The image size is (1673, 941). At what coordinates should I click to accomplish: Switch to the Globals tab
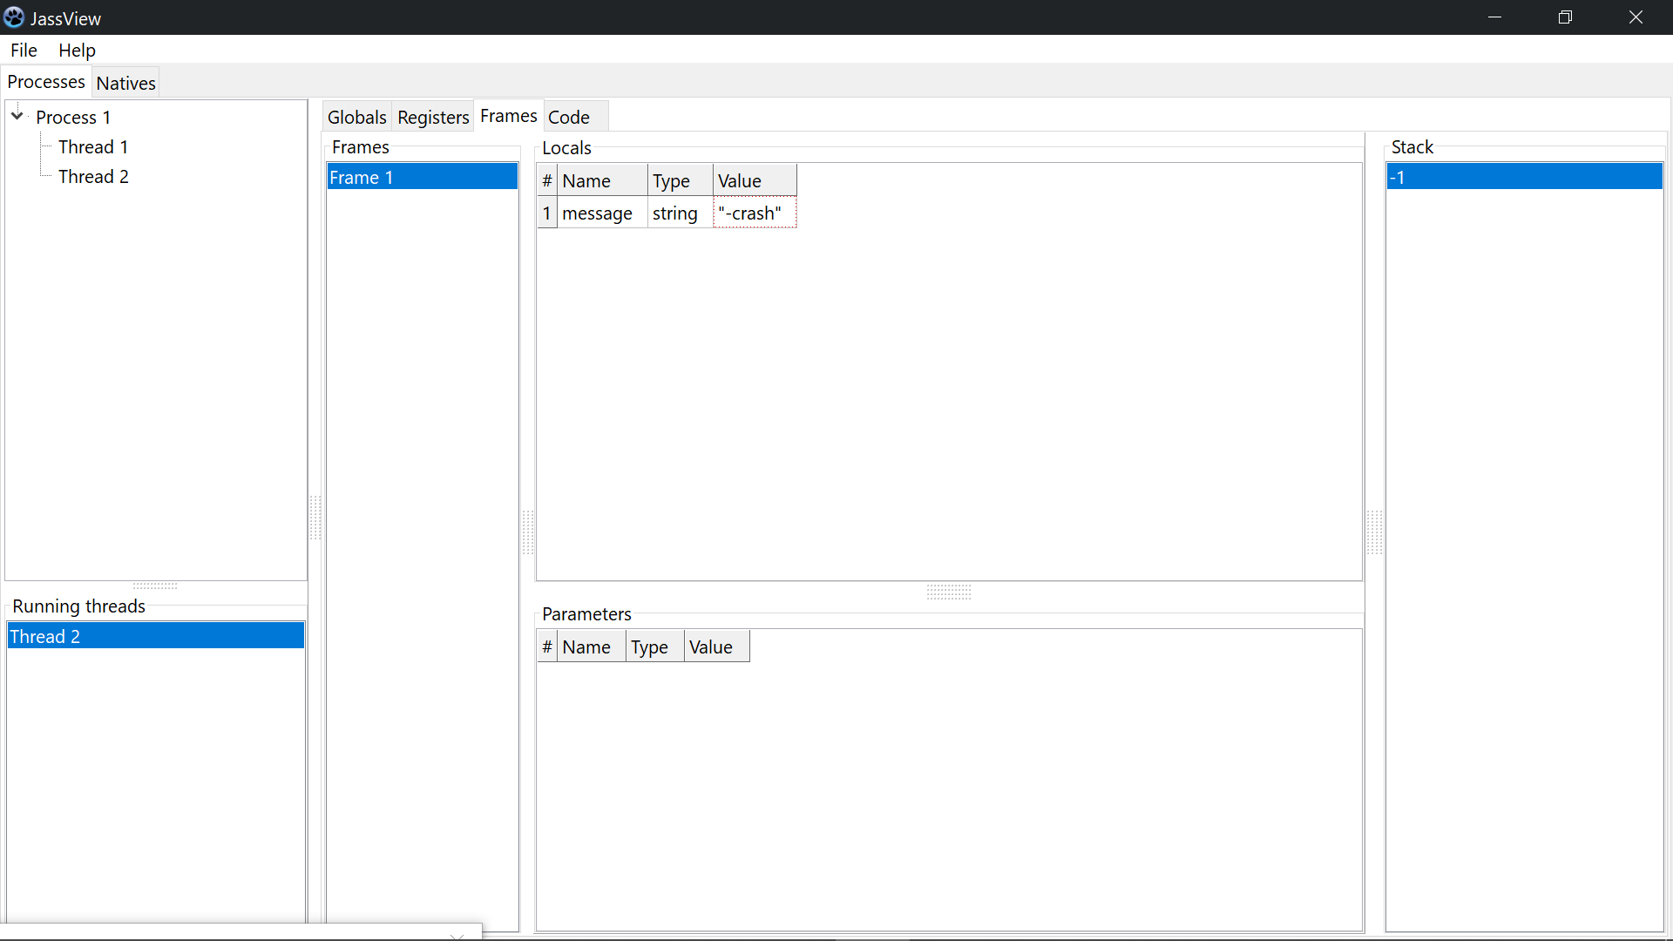(356, 118)
